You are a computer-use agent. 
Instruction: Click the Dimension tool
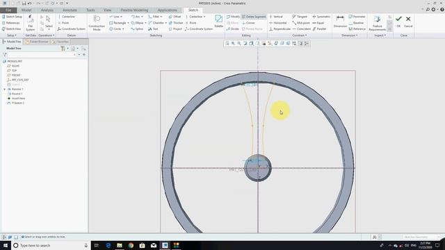tap(340, 22)
